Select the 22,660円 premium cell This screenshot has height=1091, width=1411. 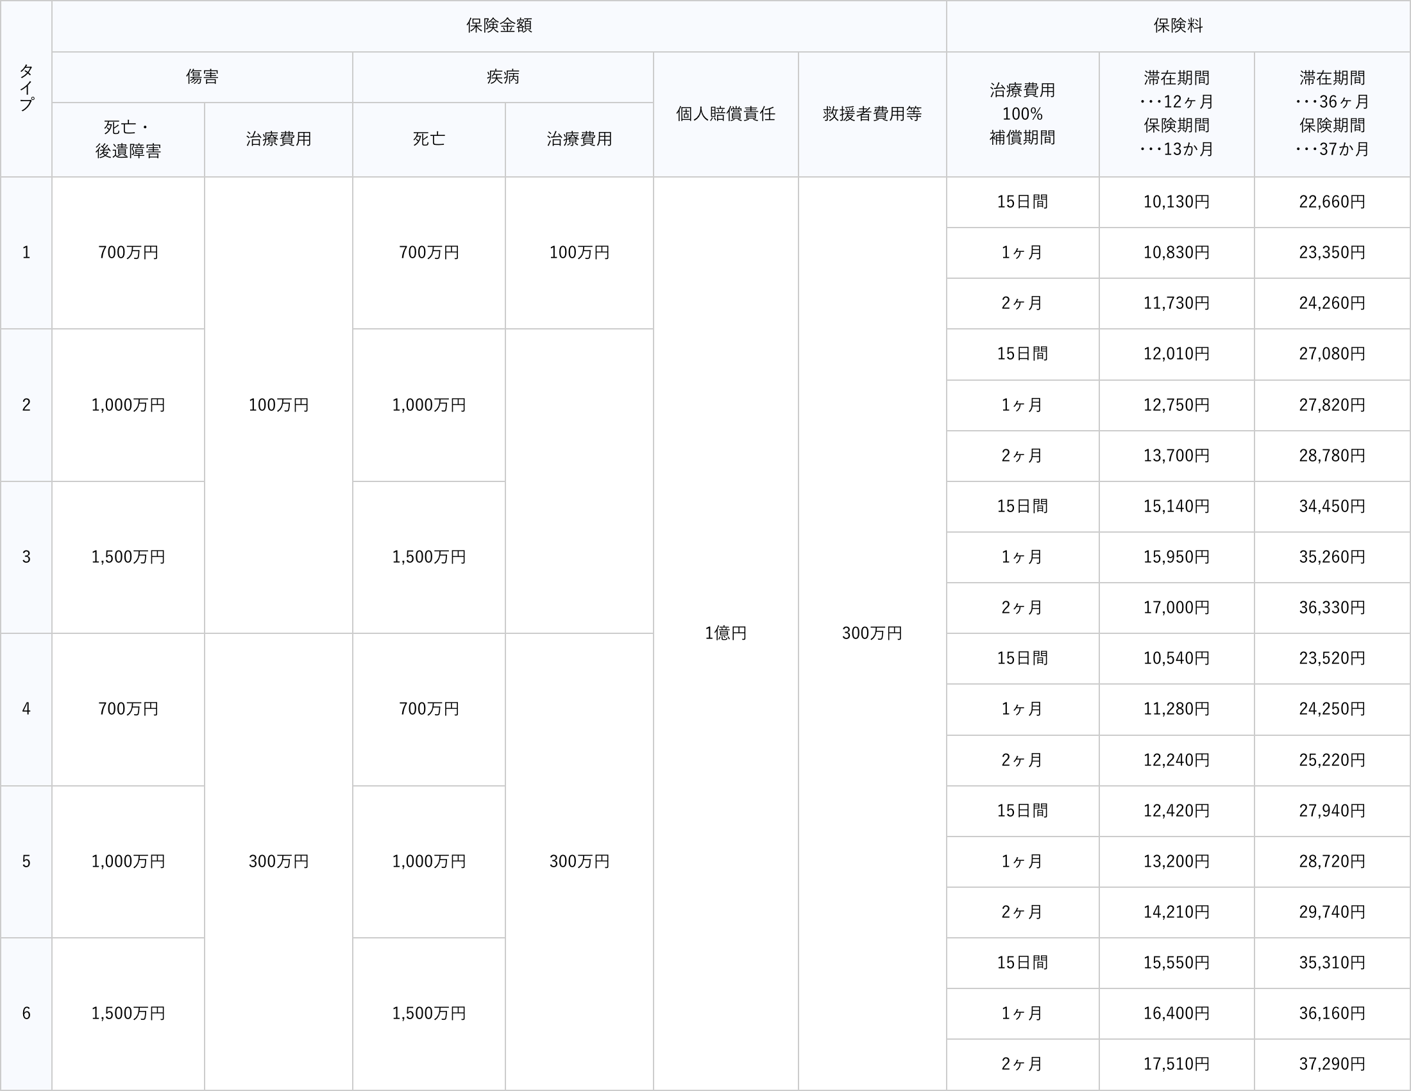pos(1332,202)
